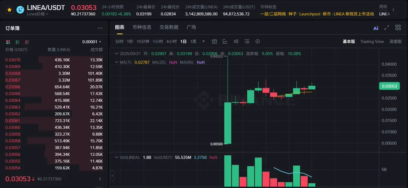Select the 1日 interval
This screenshot has width=408, height=188.
tap(183, 41)
